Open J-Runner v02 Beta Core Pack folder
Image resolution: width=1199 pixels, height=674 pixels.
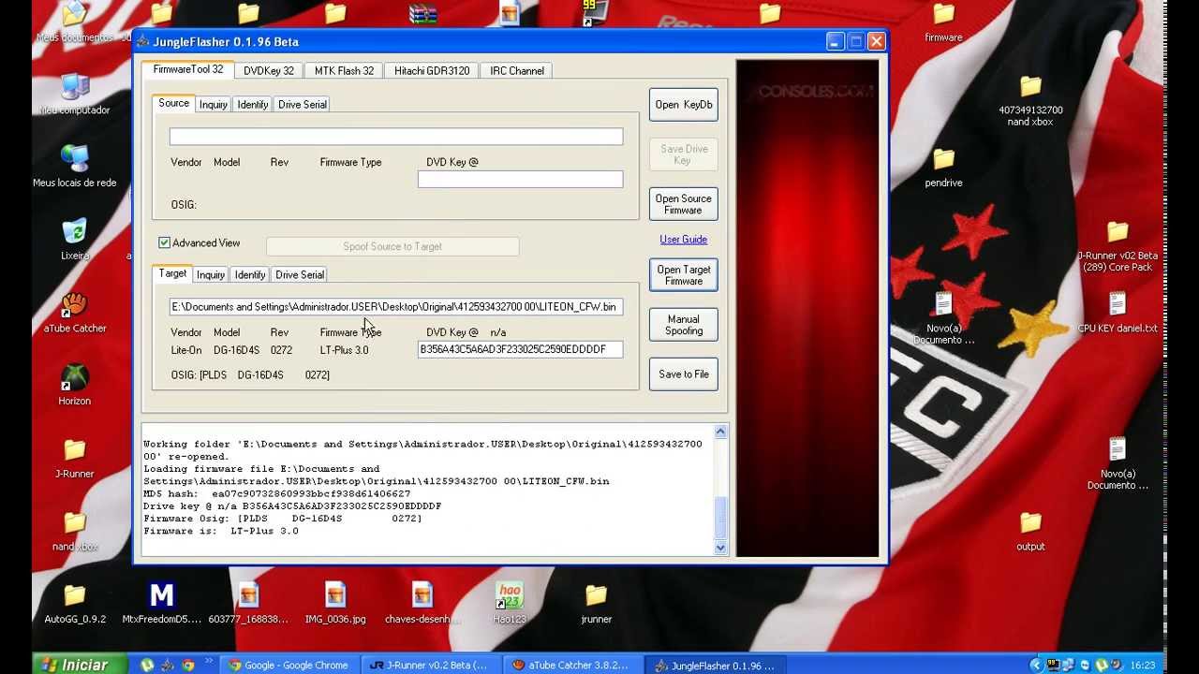coord(1118,233)
